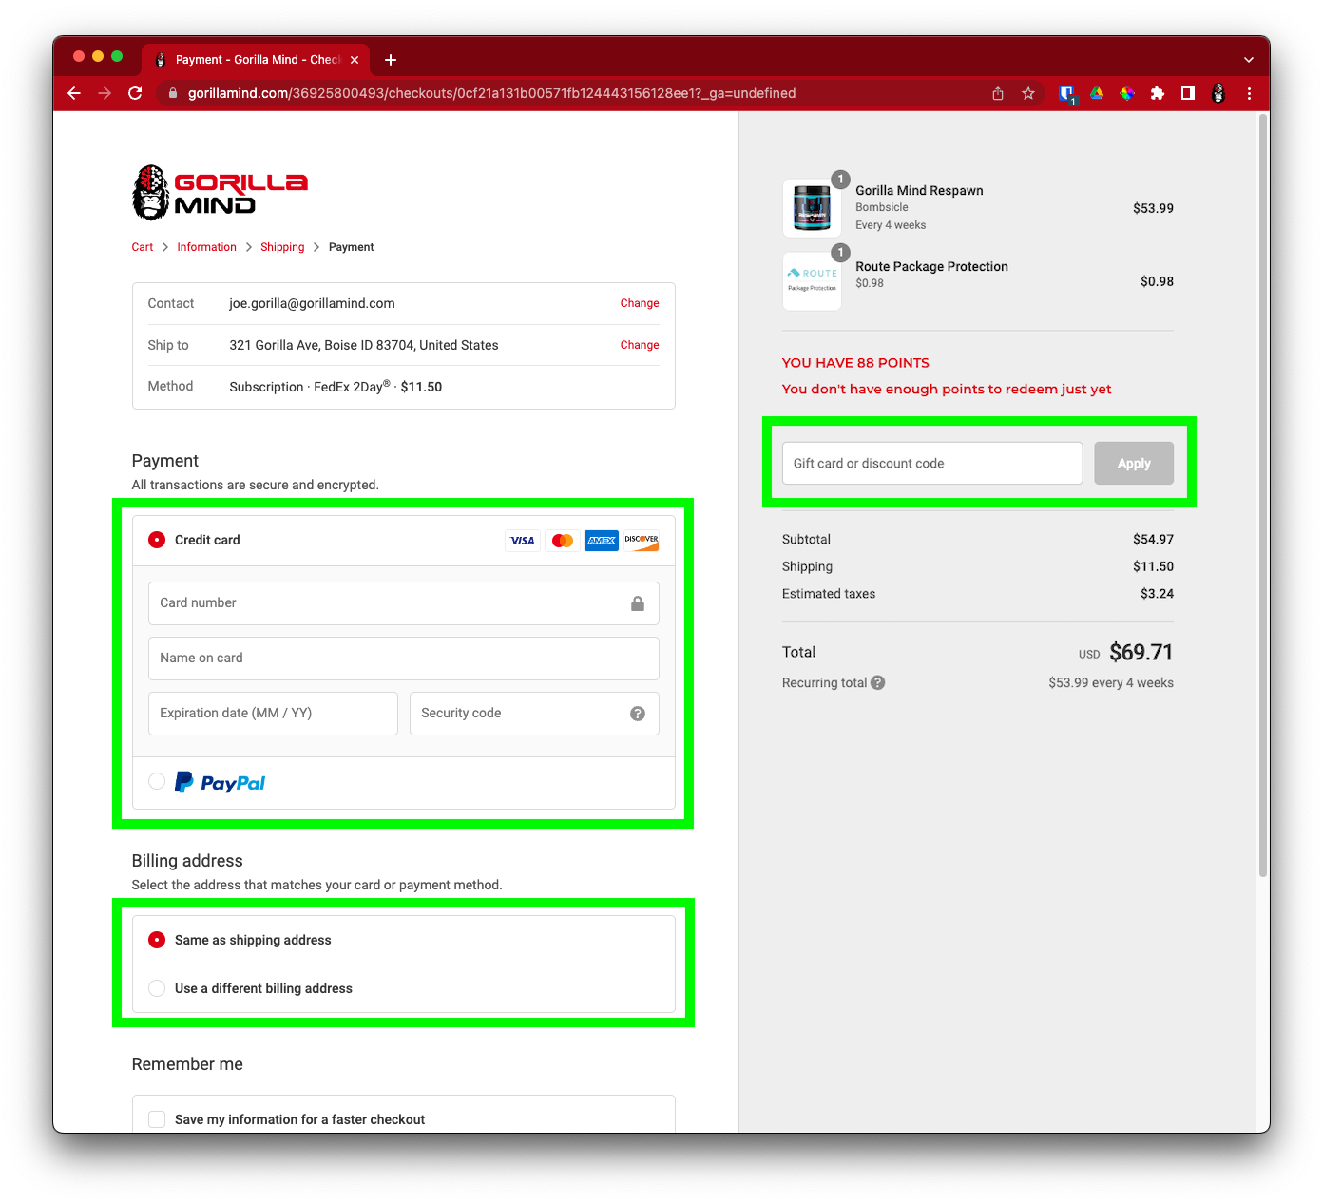Screen dimensions: 1323x1203
Task: Check Save my information for faster checkout
Action: (158, 1119)
